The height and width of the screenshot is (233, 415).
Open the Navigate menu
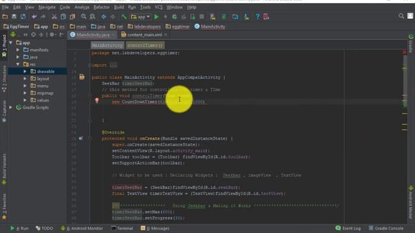(47, 7)
